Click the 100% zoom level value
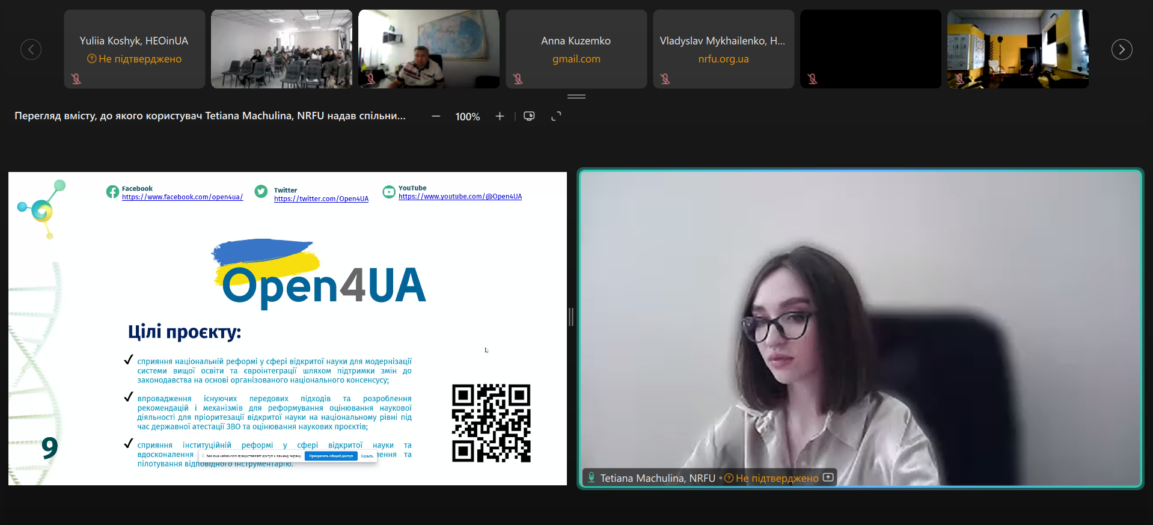The width and height of the screenshot is (1153, 525). (468, 117)
